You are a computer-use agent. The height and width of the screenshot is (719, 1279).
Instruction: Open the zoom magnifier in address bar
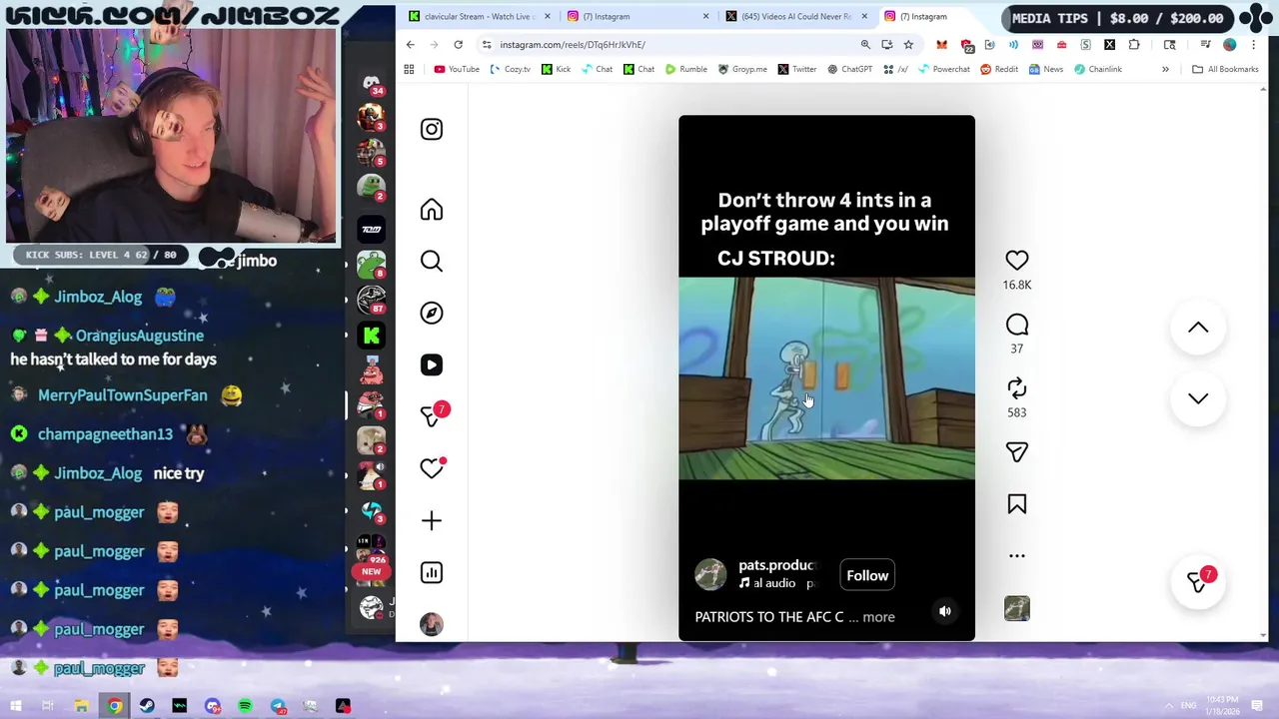[865, 44]
